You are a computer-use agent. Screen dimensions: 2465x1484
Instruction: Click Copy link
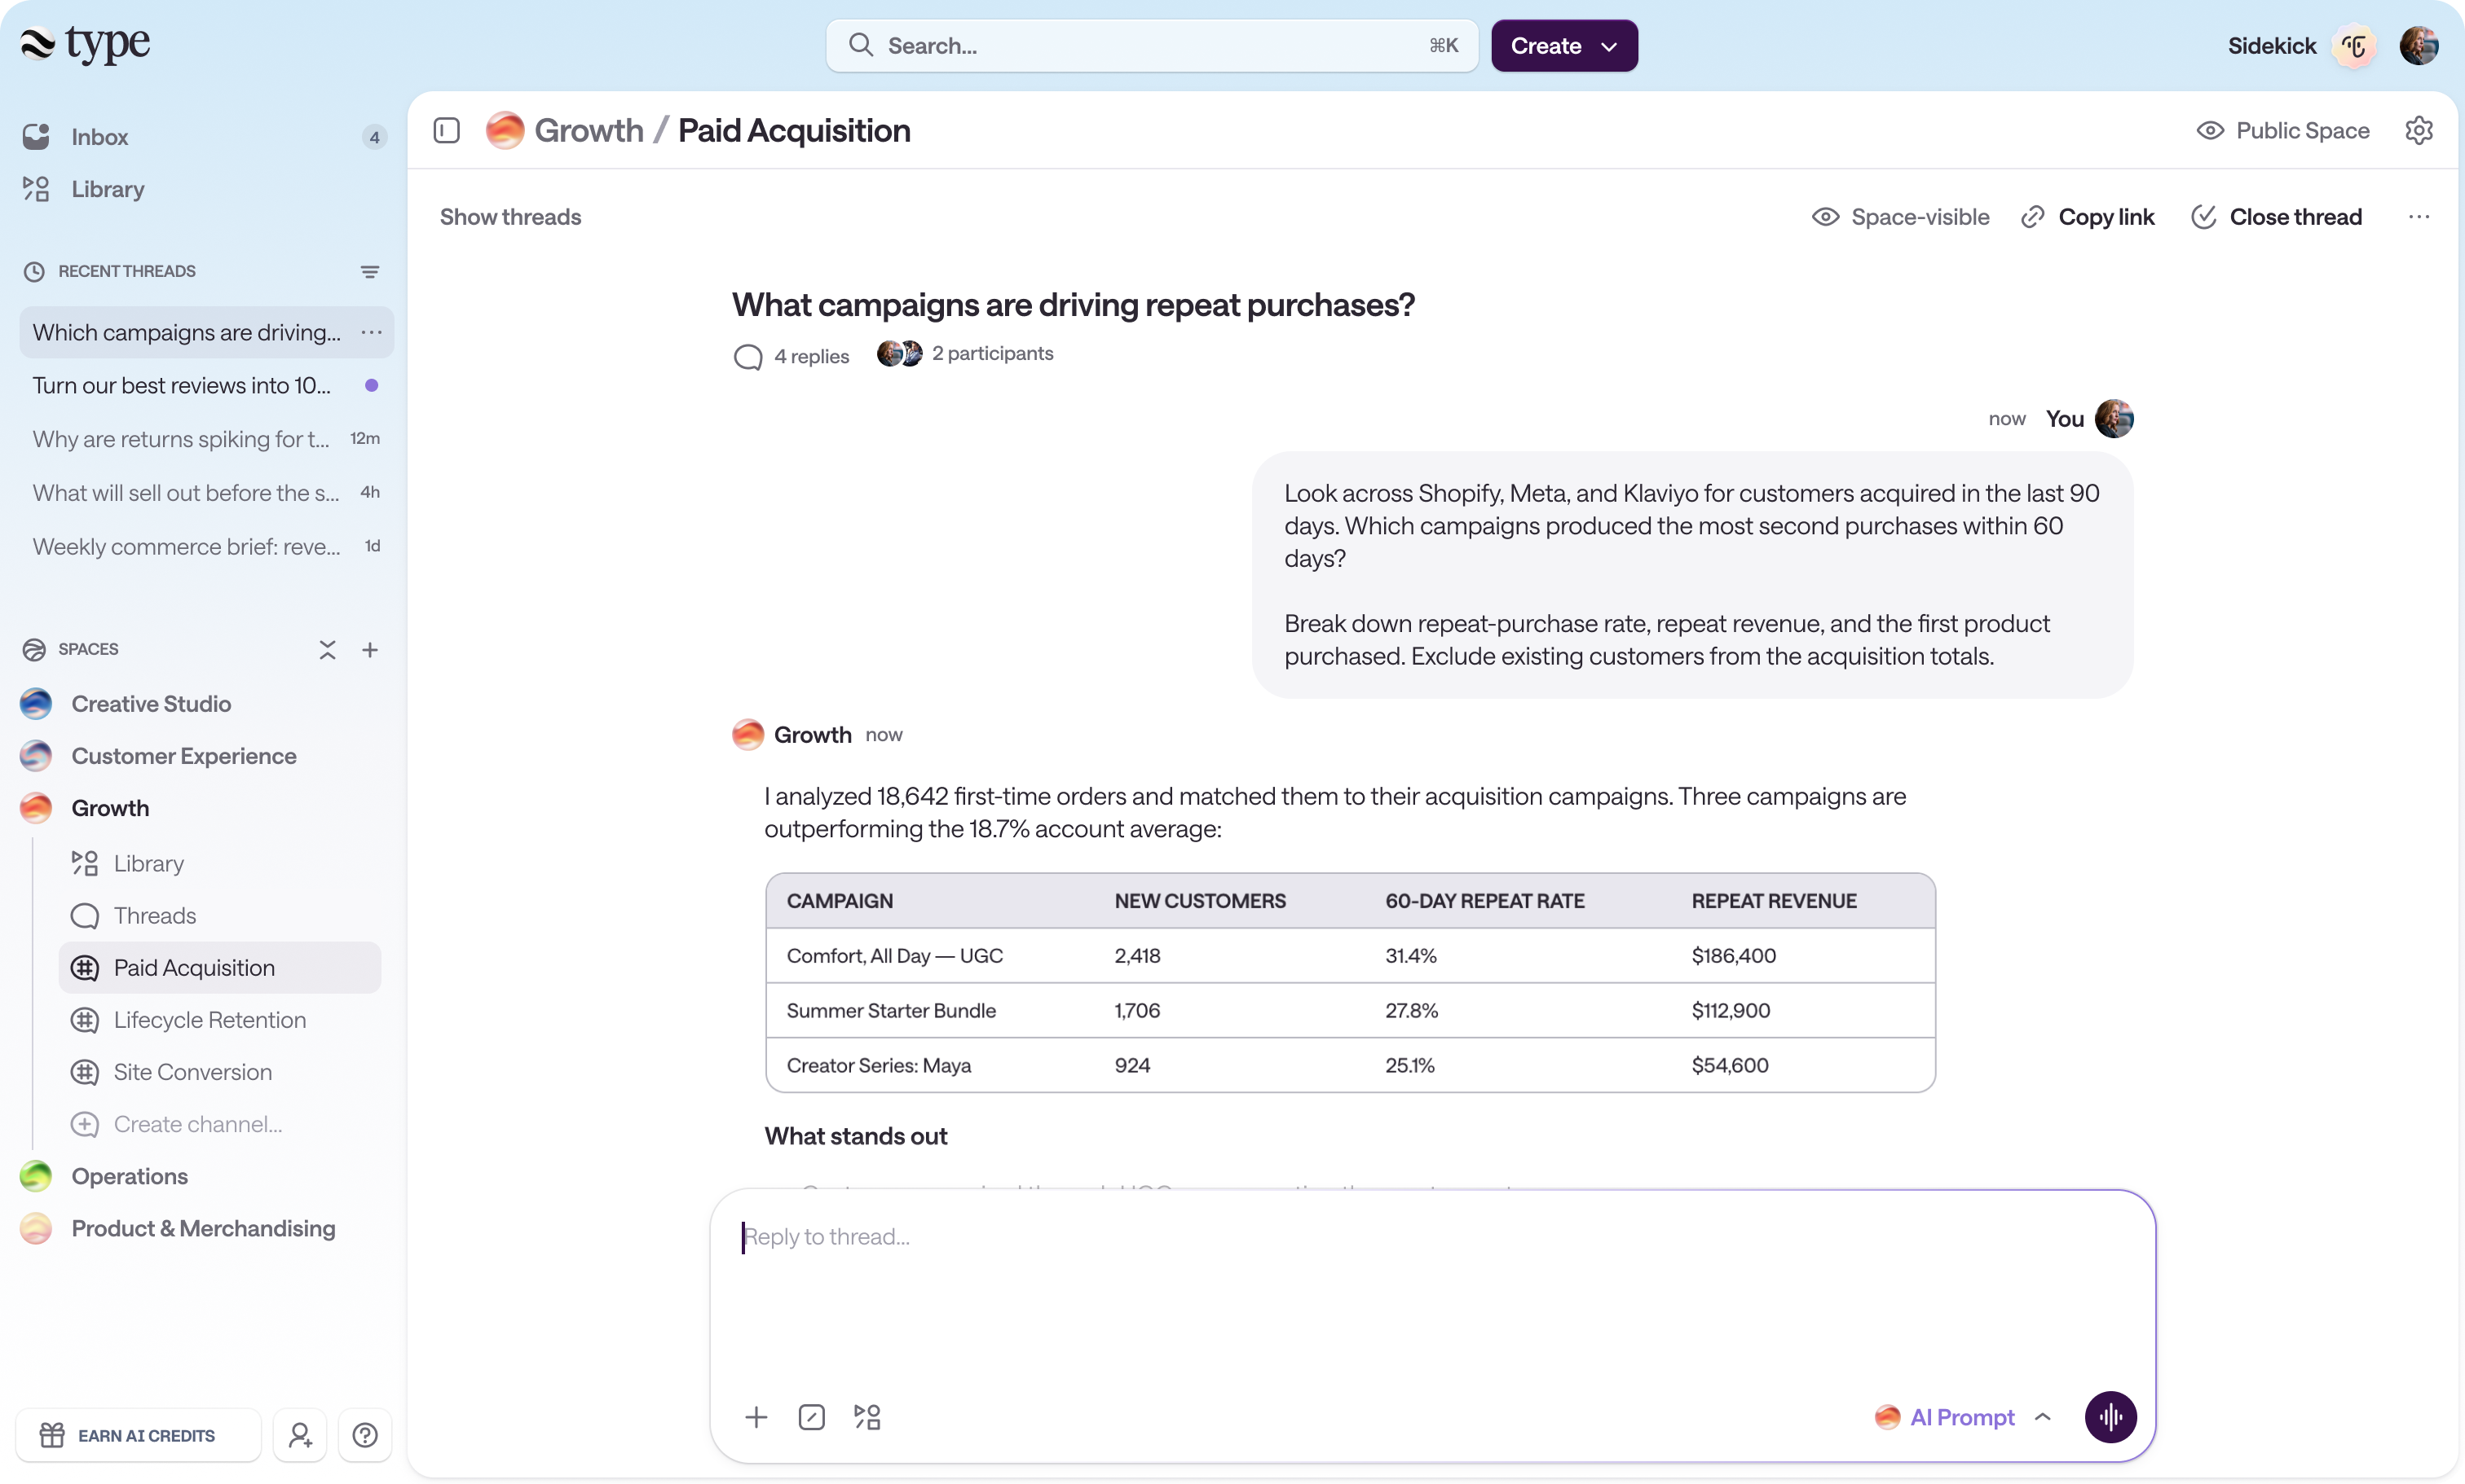2088,217
